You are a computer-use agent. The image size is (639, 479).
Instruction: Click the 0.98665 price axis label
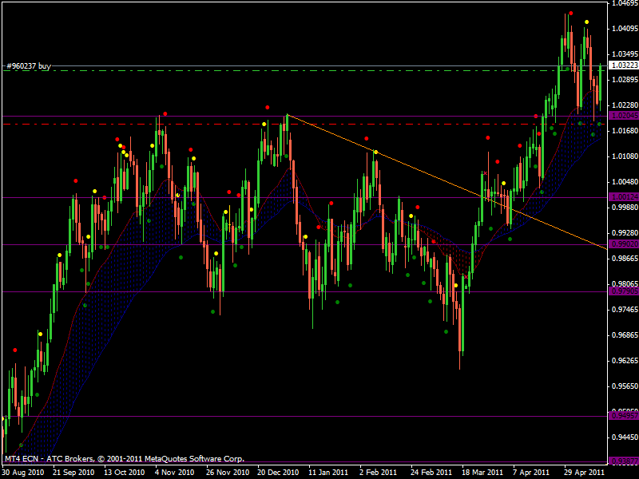[625, 259]
